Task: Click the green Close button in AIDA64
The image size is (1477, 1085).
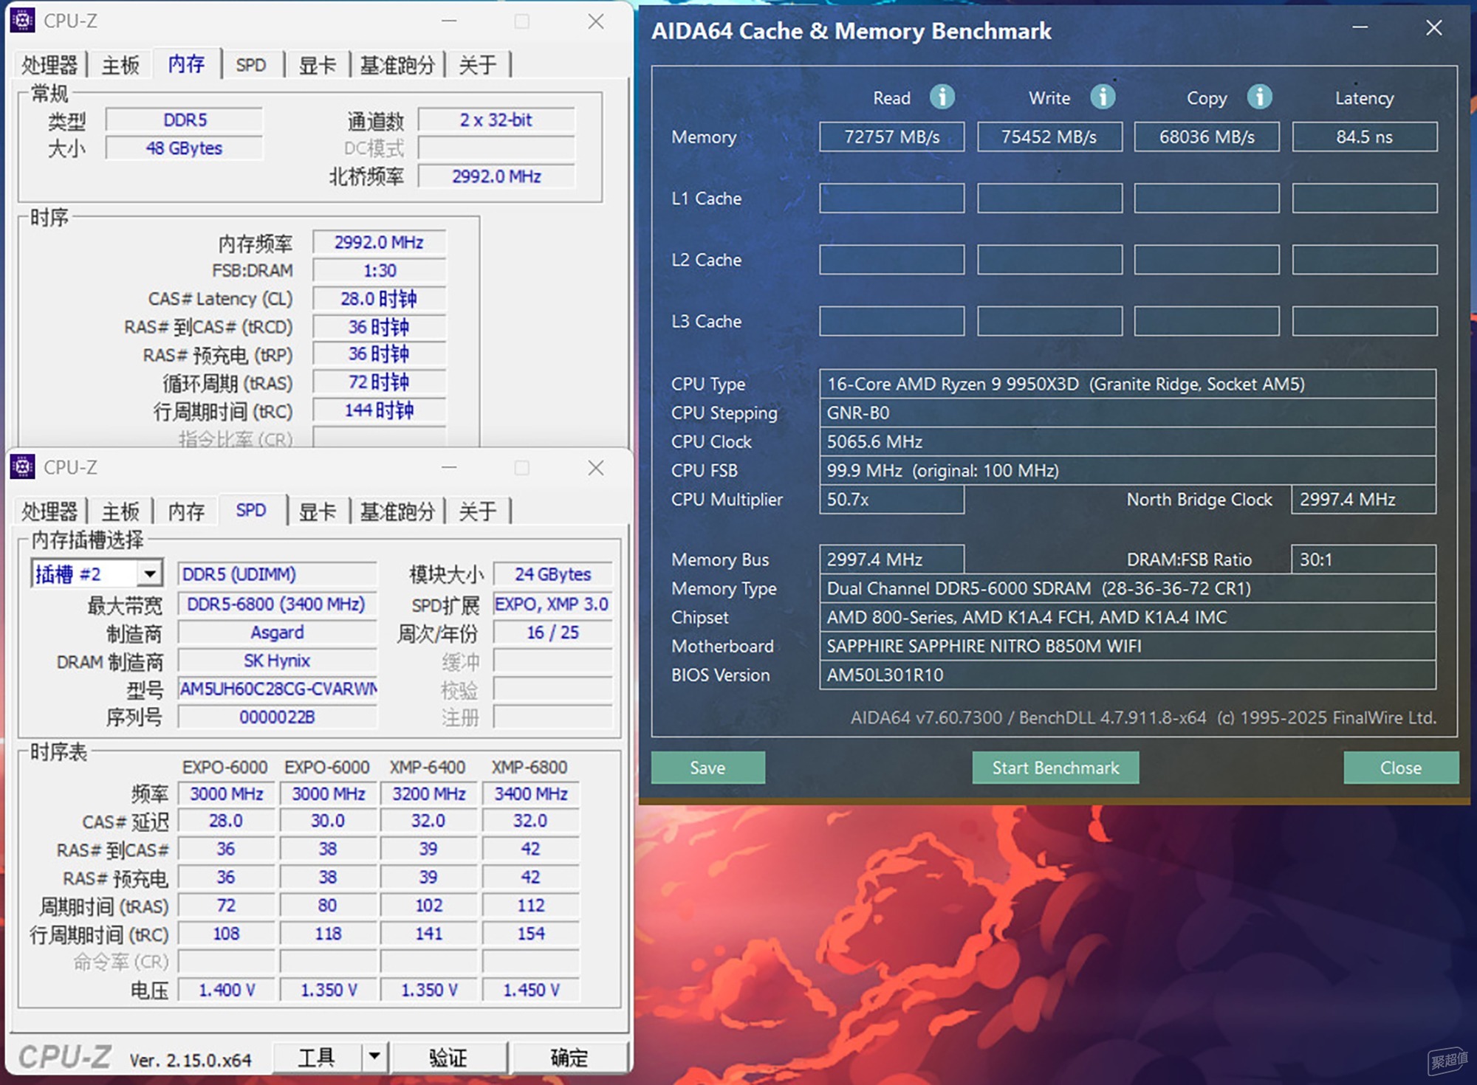Action: coord(1401,768)
